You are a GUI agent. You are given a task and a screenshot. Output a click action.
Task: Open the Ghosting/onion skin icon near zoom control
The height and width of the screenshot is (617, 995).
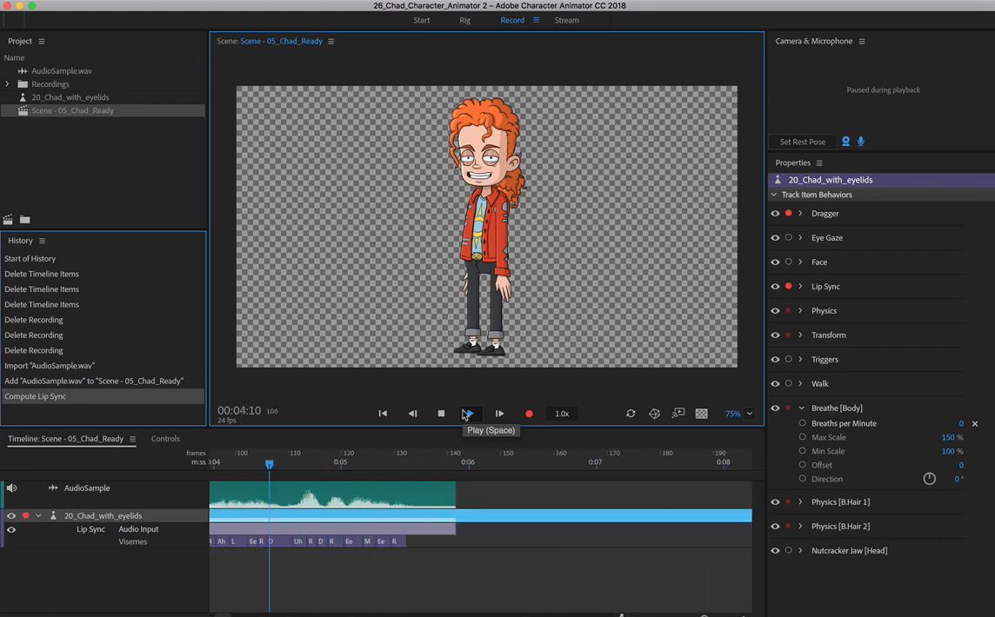click(655, 414)
